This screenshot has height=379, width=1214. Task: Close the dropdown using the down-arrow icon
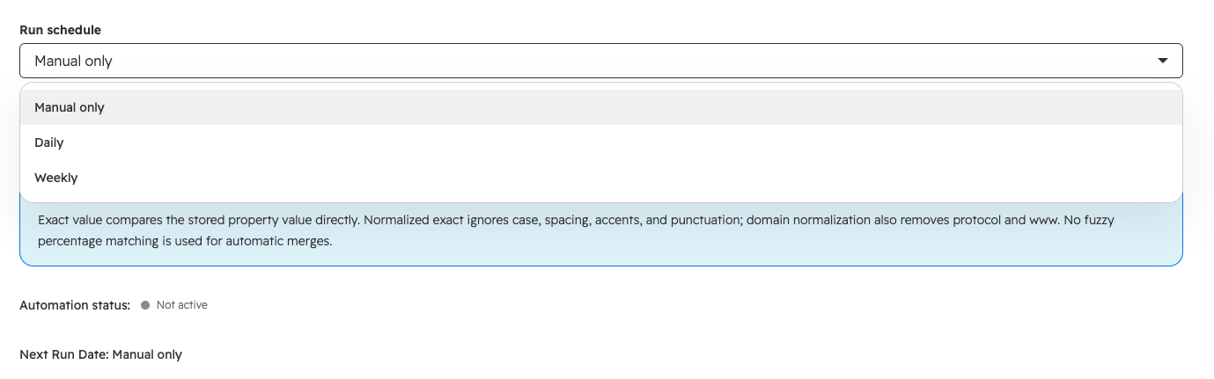point(1162,61)
